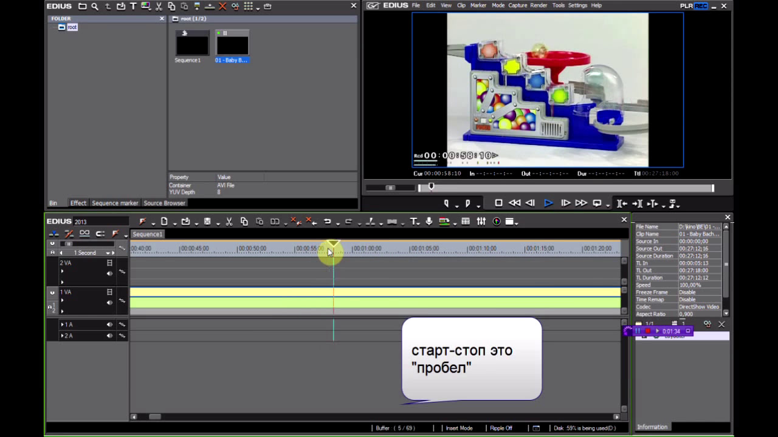Open the Set In point dropdown arrow
778x437 pixels.
(x=456, y=206)
